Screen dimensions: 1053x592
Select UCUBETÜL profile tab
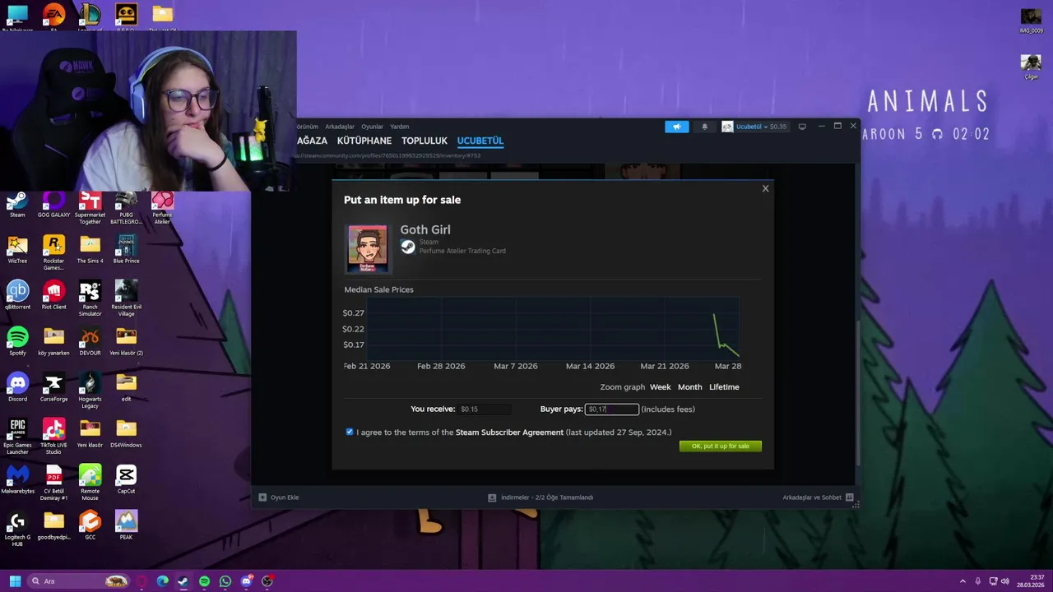coord(480,141)
